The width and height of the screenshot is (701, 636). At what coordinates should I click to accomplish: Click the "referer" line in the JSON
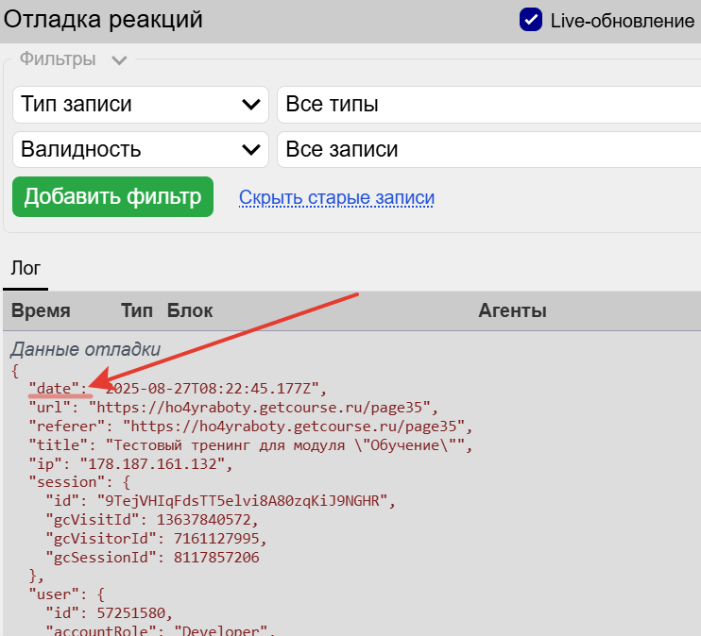[x=250, y=427]
